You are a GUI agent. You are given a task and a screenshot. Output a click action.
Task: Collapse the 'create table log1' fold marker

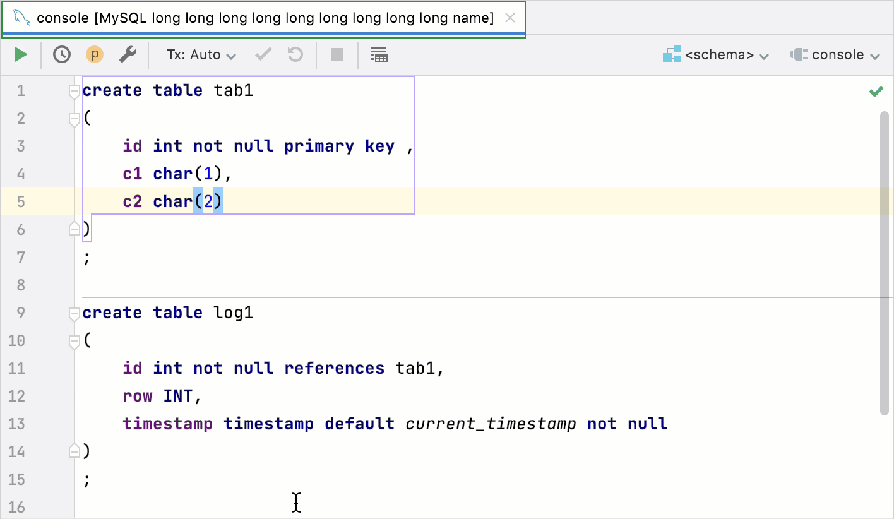(x=74, y=314)
